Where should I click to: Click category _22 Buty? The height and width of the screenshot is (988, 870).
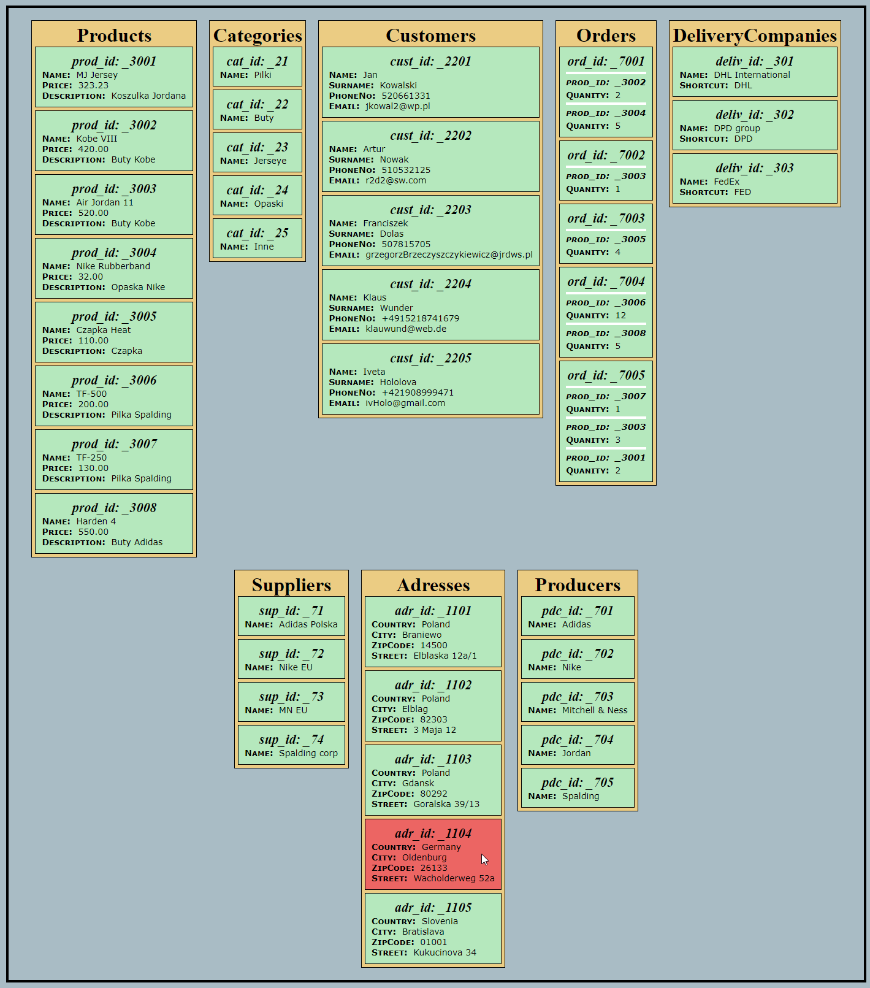tap(258, 110)
